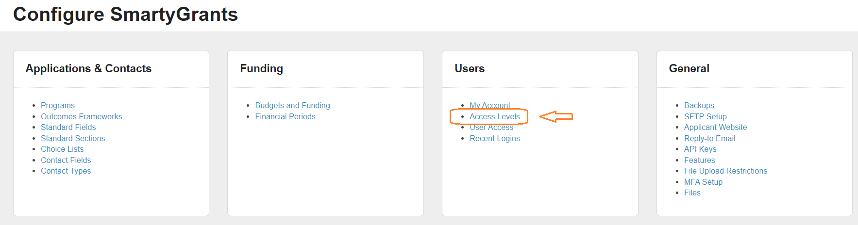Open Applicant Website settings
This screenshot has height=225, width=858.
[715, 127]
